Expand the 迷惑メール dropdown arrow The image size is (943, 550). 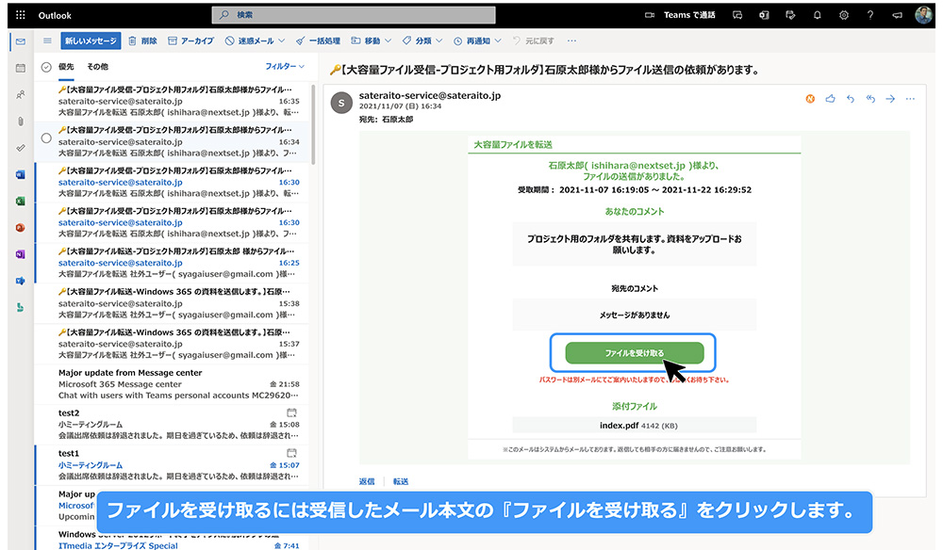(x=281, y=40)
